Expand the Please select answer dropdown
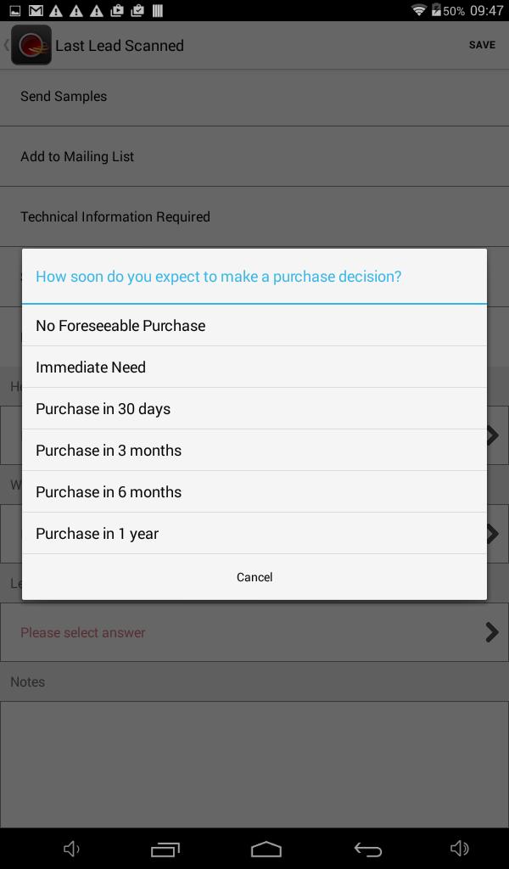 click(255, 632)
